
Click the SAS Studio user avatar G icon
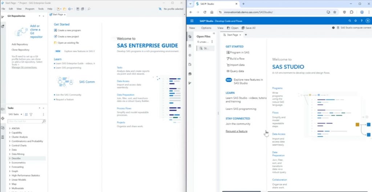click(x=368, y=21)
